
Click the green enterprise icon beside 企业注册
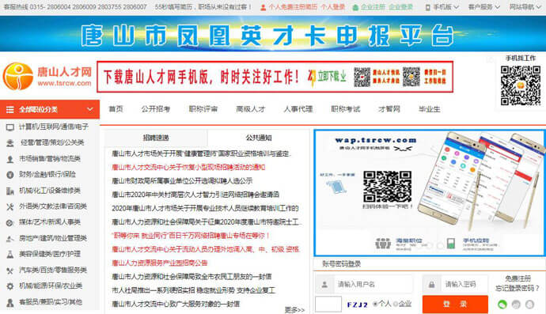pos(355,7)
